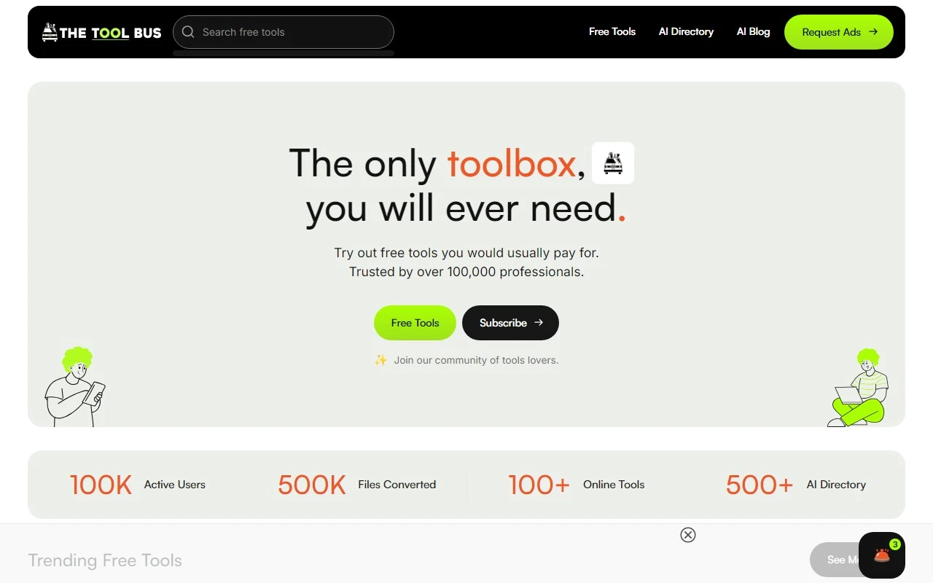Viewport: 933px width, 583px height.
Task: Focus the Search free tools field
Action: tap(284, 32)
